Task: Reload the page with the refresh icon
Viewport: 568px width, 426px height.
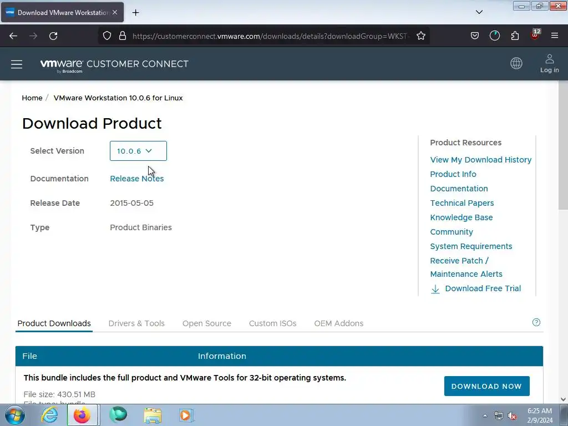Action: tap(53, 36)
